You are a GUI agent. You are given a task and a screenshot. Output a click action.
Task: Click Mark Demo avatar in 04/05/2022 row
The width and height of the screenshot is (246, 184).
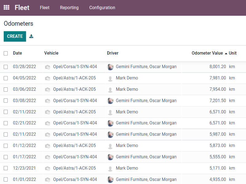[110, 78]
